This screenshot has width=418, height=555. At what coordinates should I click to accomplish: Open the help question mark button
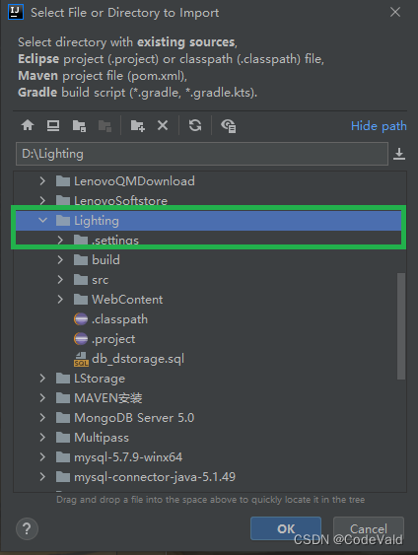coord(27,528)
